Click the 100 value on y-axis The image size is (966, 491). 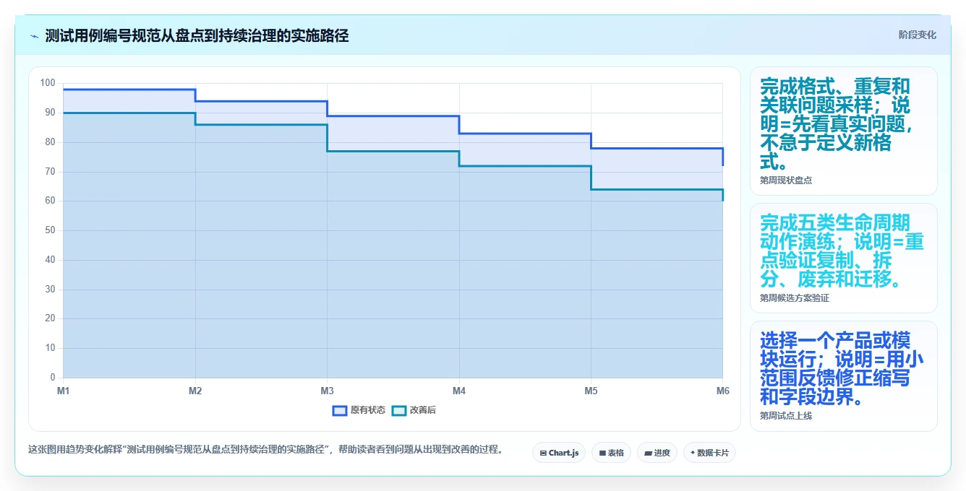48,83
